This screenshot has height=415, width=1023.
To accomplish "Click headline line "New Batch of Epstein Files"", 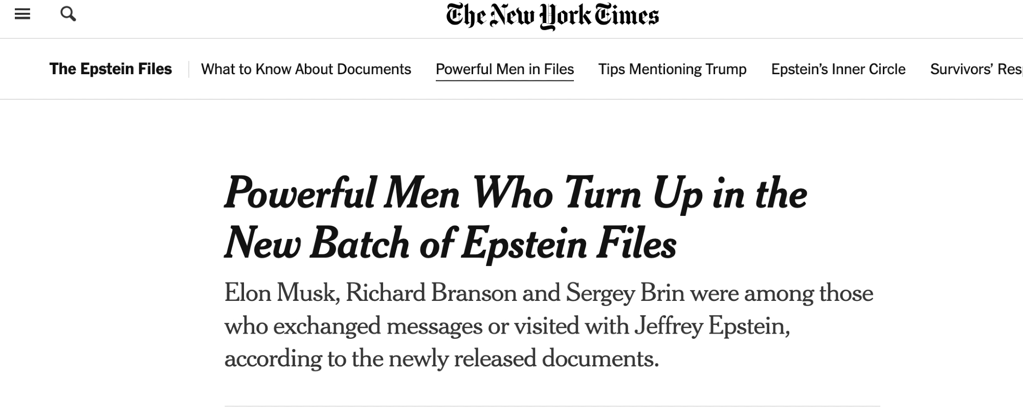I will pyautogui.click(x=450, y=244).
